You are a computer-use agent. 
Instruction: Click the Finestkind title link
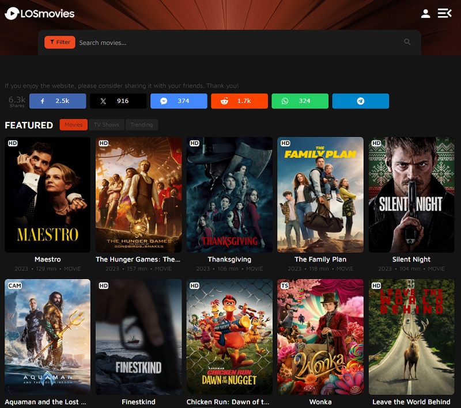[x=138, y=402]
